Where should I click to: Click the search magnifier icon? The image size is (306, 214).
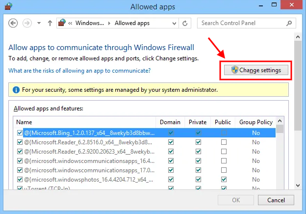coord(289,23)
